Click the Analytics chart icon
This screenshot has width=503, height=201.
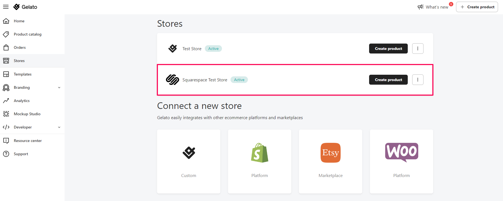[6, 101]
